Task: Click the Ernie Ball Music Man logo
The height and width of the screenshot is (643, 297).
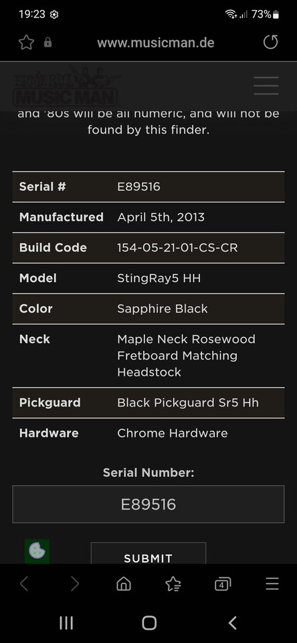Action: click(x=66, y=86)
